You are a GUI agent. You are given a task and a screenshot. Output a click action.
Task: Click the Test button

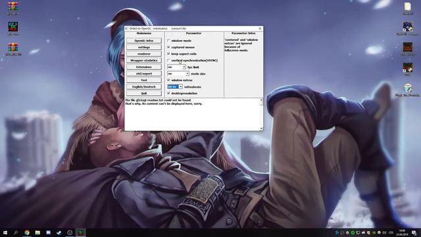[x=144, y=80]
